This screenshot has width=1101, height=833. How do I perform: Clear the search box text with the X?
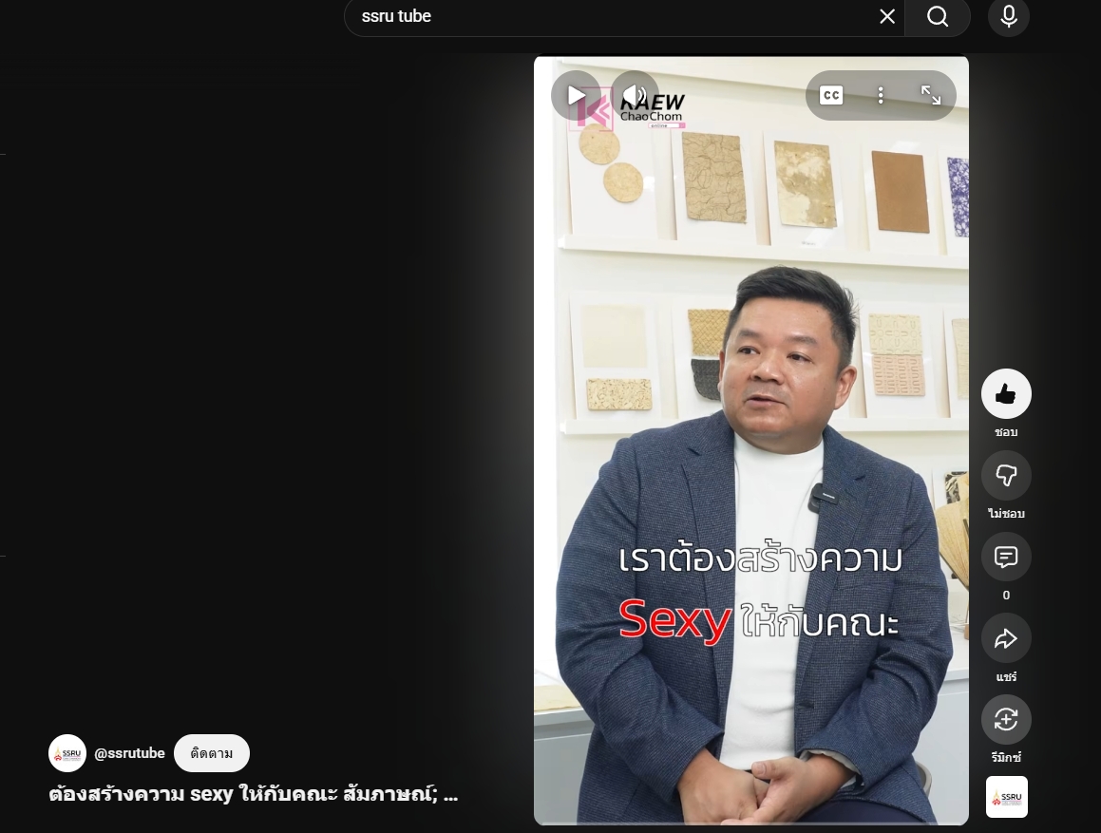(886, 16)
